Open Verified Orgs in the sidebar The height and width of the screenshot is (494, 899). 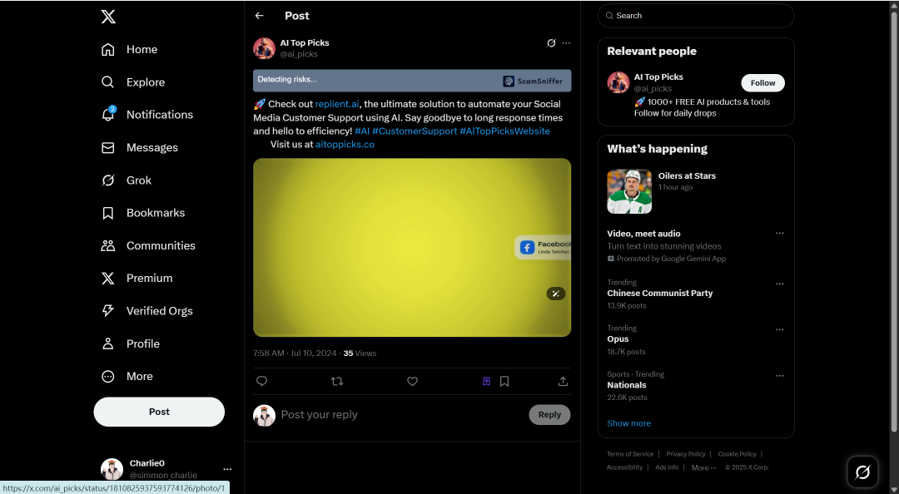[147, 310]
